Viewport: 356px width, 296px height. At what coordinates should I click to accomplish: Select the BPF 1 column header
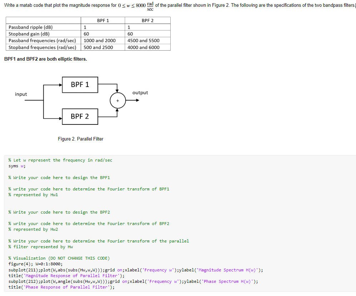(x=104, y=20)
